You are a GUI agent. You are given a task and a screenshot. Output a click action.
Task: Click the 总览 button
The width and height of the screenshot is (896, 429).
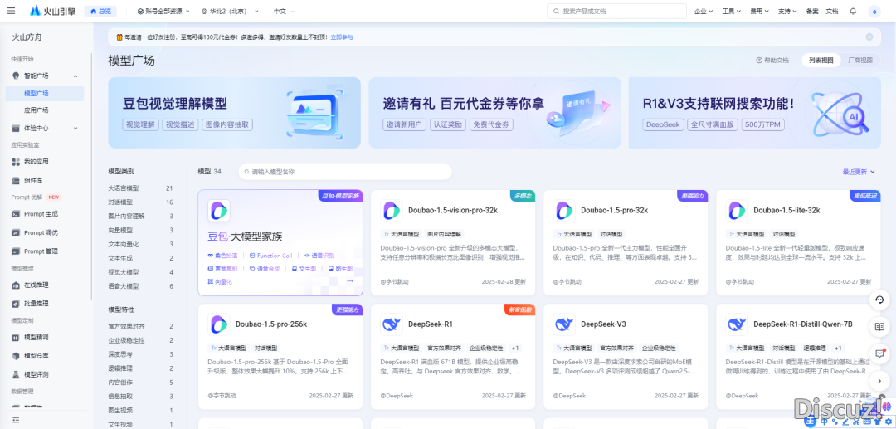coord(100,12)
